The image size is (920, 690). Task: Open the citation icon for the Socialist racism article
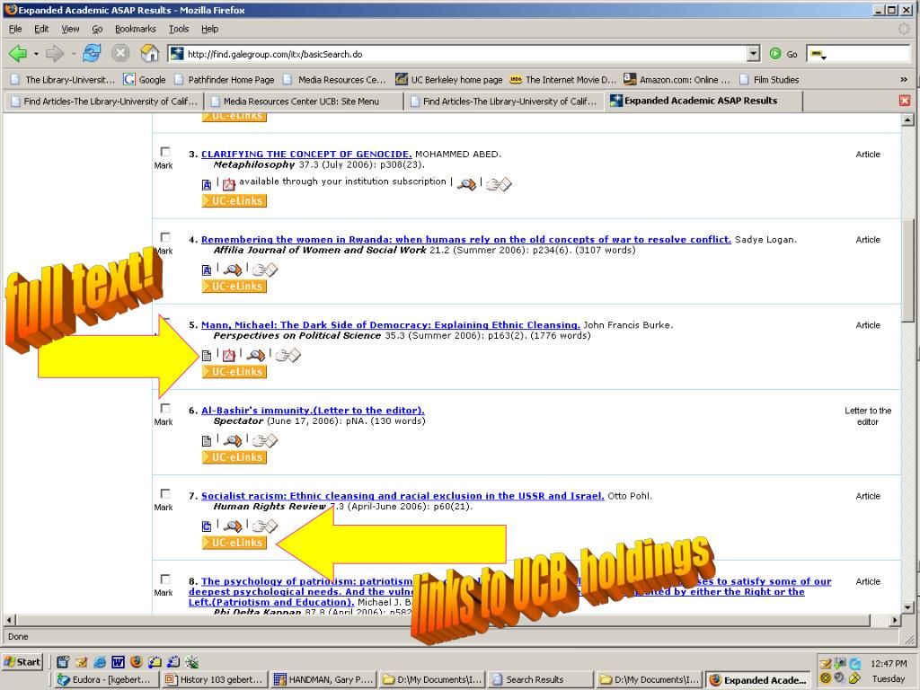pyautogui.click(x=207, y=526)
